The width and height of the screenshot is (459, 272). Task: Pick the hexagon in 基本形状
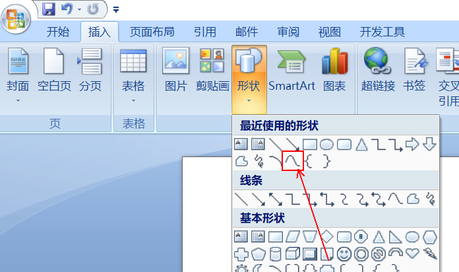(x=430, y=237)
